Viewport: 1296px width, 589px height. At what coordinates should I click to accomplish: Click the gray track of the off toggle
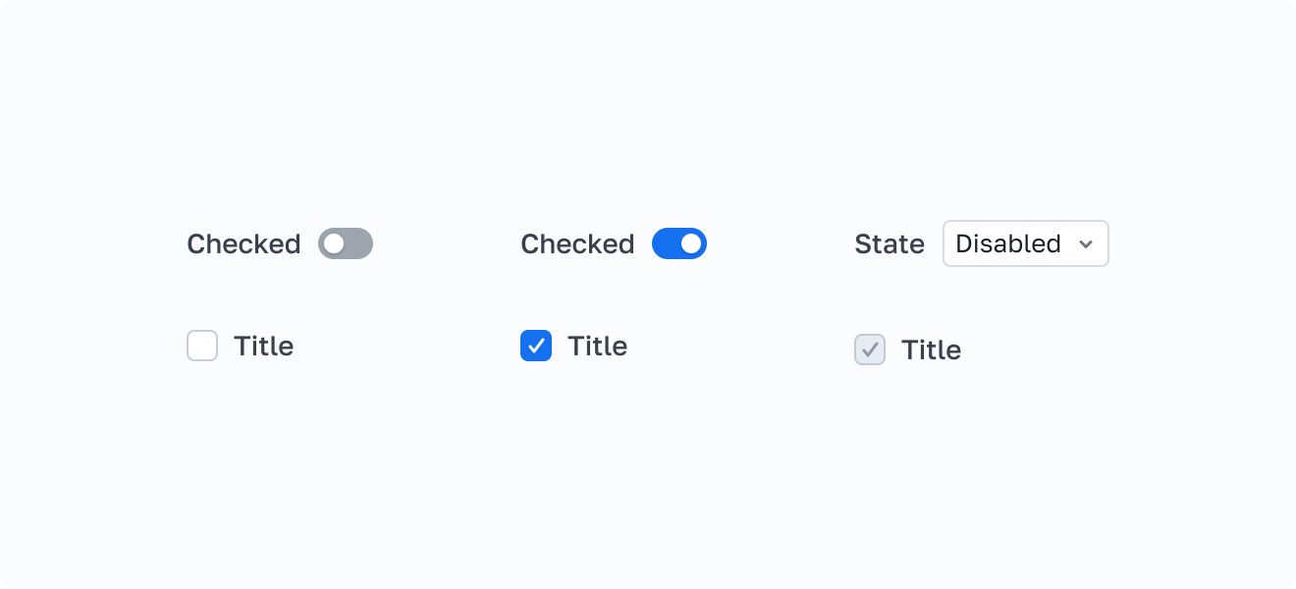[358, 243]
